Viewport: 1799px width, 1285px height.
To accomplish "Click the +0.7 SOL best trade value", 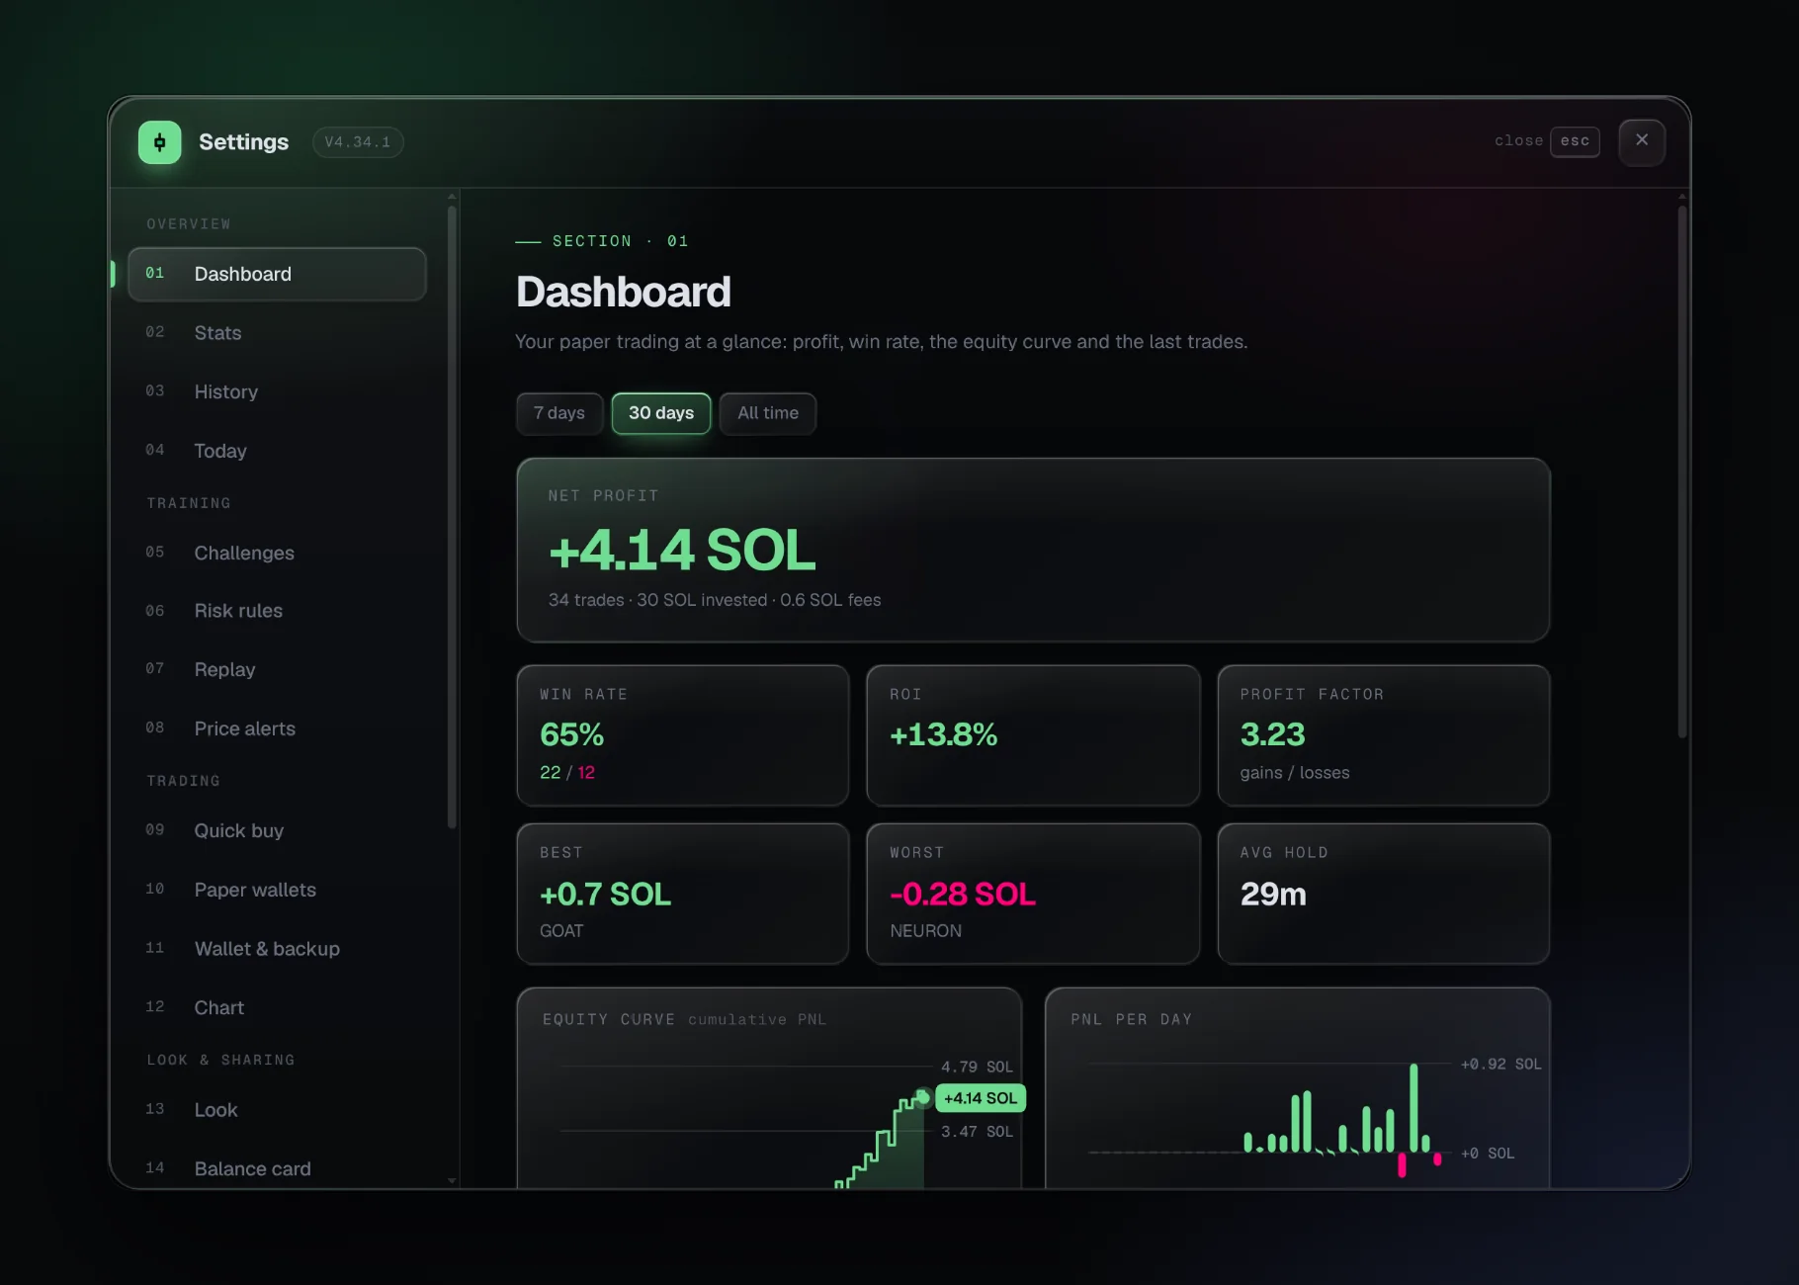I will [x=605, y=894].
